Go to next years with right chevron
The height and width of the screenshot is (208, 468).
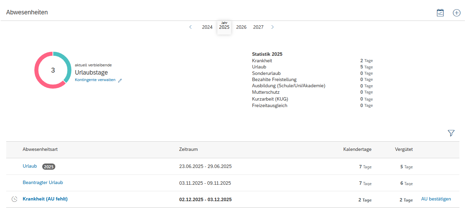pos(272,27)
